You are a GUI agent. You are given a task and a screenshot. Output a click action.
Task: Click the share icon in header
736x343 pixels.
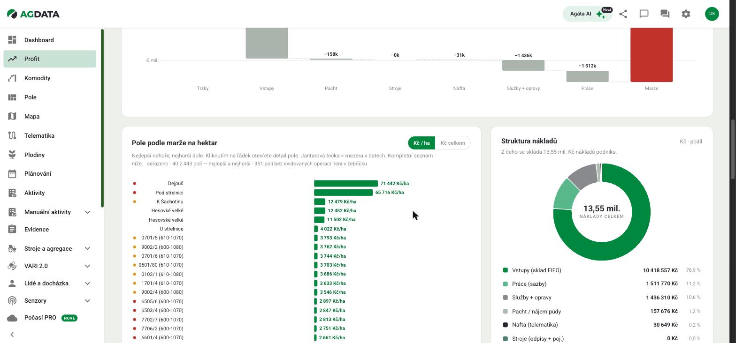click(623, 14)
